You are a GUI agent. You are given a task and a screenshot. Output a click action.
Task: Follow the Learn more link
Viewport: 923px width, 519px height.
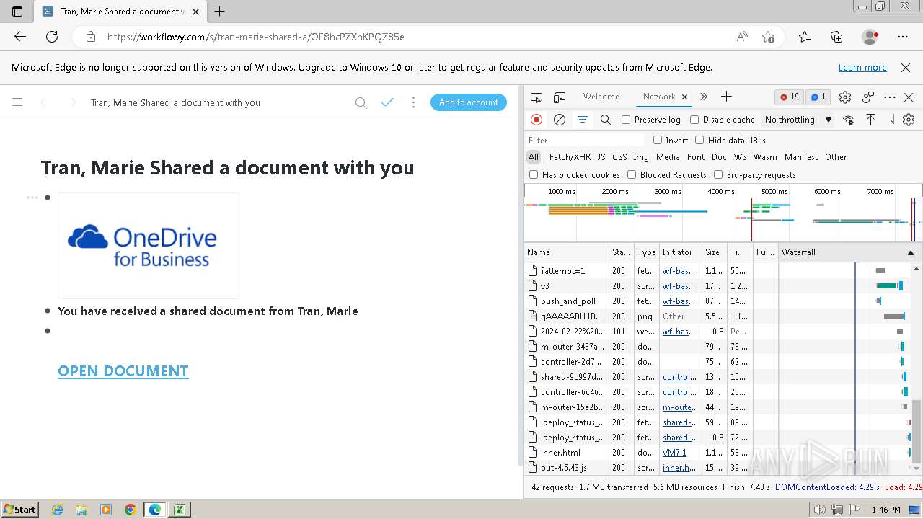coord(862,68)
